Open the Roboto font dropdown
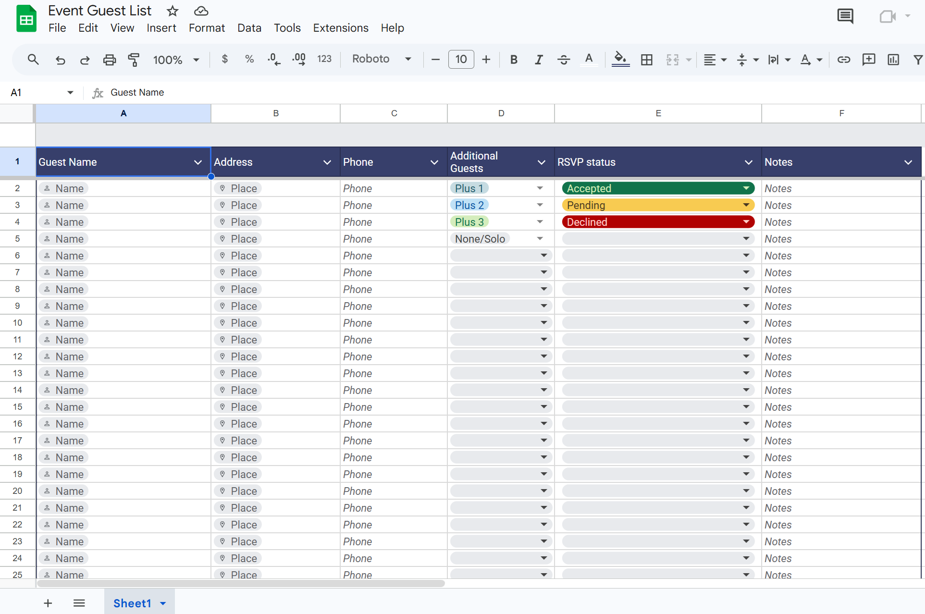Viewport: 925px width, 614px height. click(382, 59)
